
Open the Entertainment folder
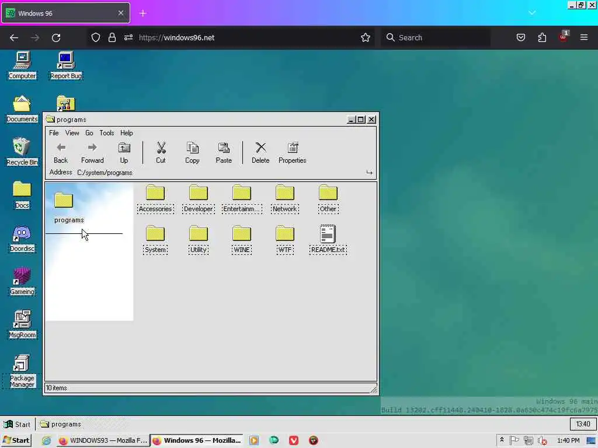click(242, 199)
